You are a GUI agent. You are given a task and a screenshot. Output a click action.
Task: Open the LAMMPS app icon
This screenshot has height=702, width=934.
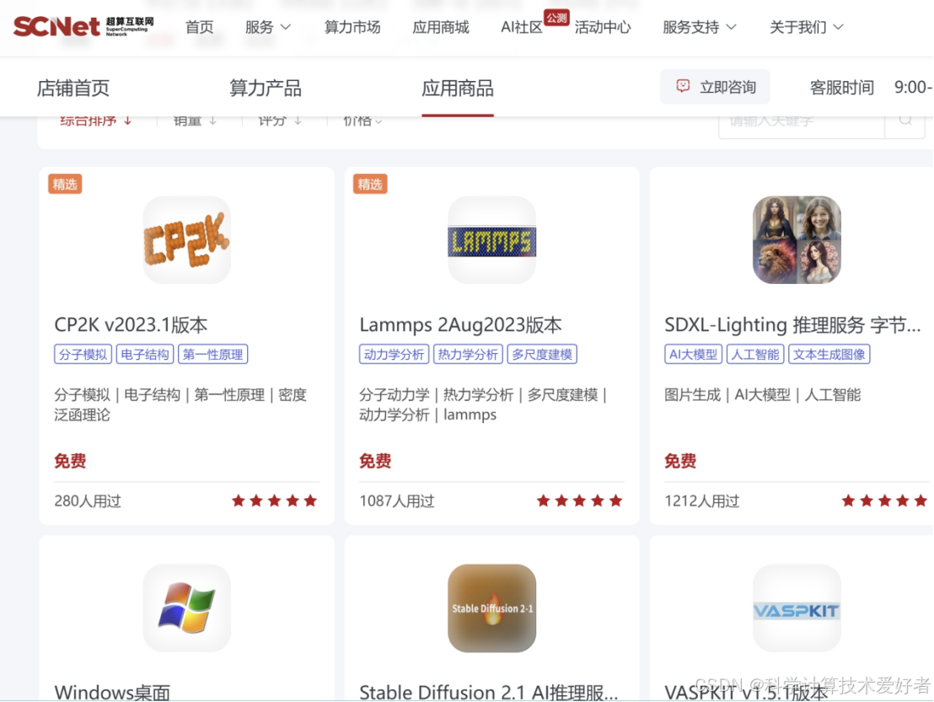click(x=491, y=240)
